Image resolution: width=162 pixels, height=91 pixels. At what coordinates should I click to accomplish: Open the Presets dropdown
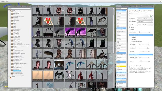pyautogui.click(x=139, y=16)
